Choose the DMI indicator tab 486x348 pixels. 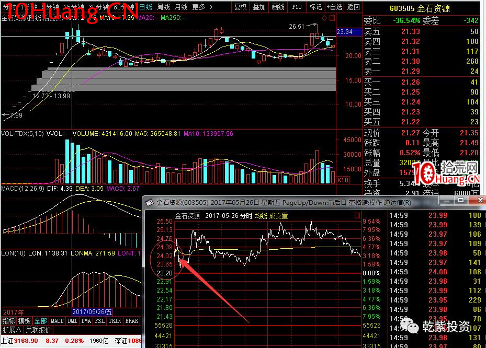(72, 321)
